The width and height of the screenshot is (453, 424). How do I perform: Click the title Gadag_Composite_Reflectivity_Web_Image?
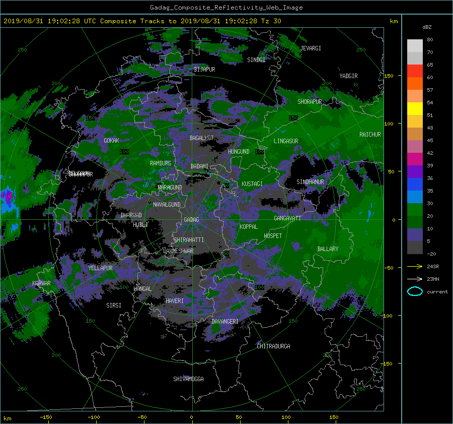[226, 8]
